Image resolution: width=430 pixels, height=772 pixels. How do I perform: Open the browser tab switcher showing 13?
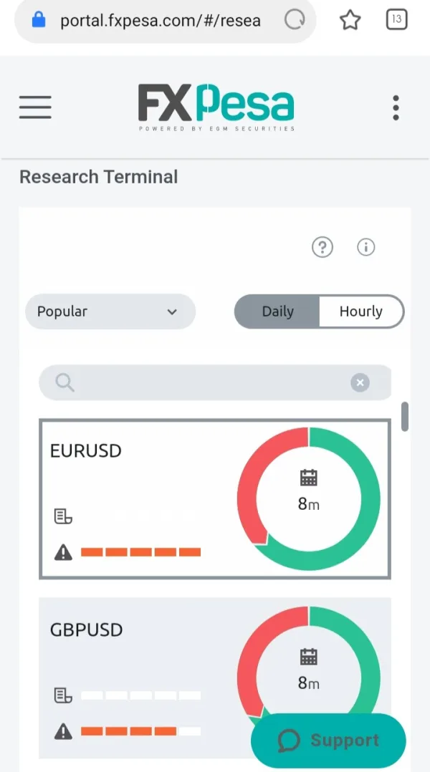tap(396, 19)
